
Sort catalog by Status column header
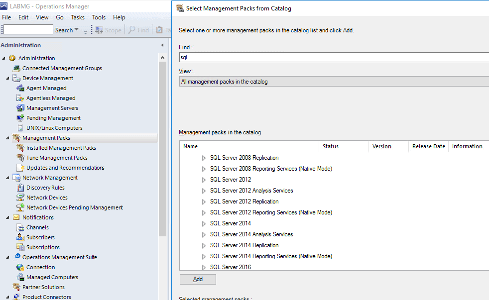[x=344, y=146]
